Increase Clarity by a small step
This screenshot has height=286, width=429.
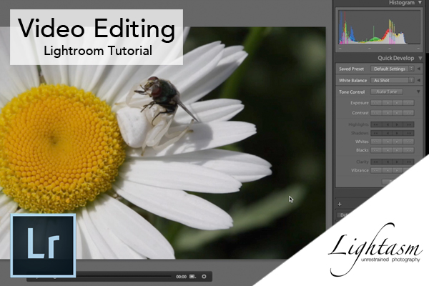(398, 162)
